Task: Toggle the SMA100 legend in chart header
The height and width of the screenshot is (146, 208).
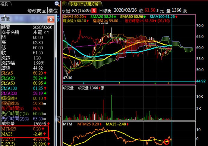Action: [161, 16]
